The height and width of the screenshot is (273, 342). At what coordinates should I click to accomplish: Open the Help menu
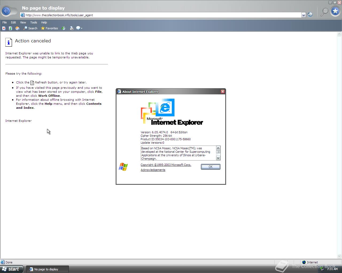[x=44, y=22]
